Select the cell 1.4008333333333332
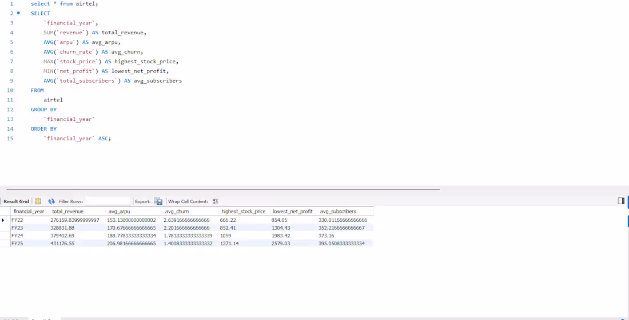 191,243
